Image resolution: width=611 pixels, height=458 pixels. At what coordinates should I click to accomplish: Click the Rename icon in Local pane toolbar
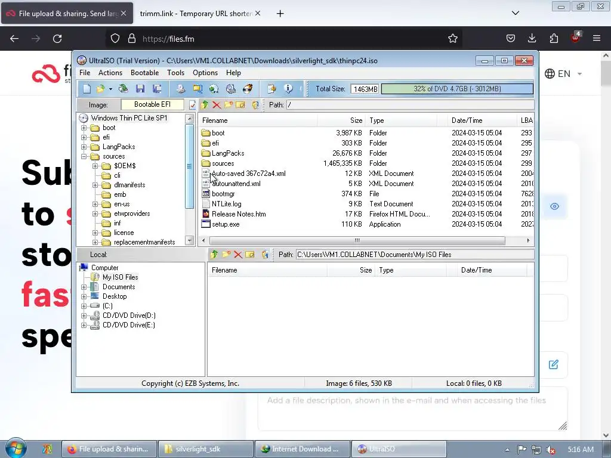tap(250, 255)
